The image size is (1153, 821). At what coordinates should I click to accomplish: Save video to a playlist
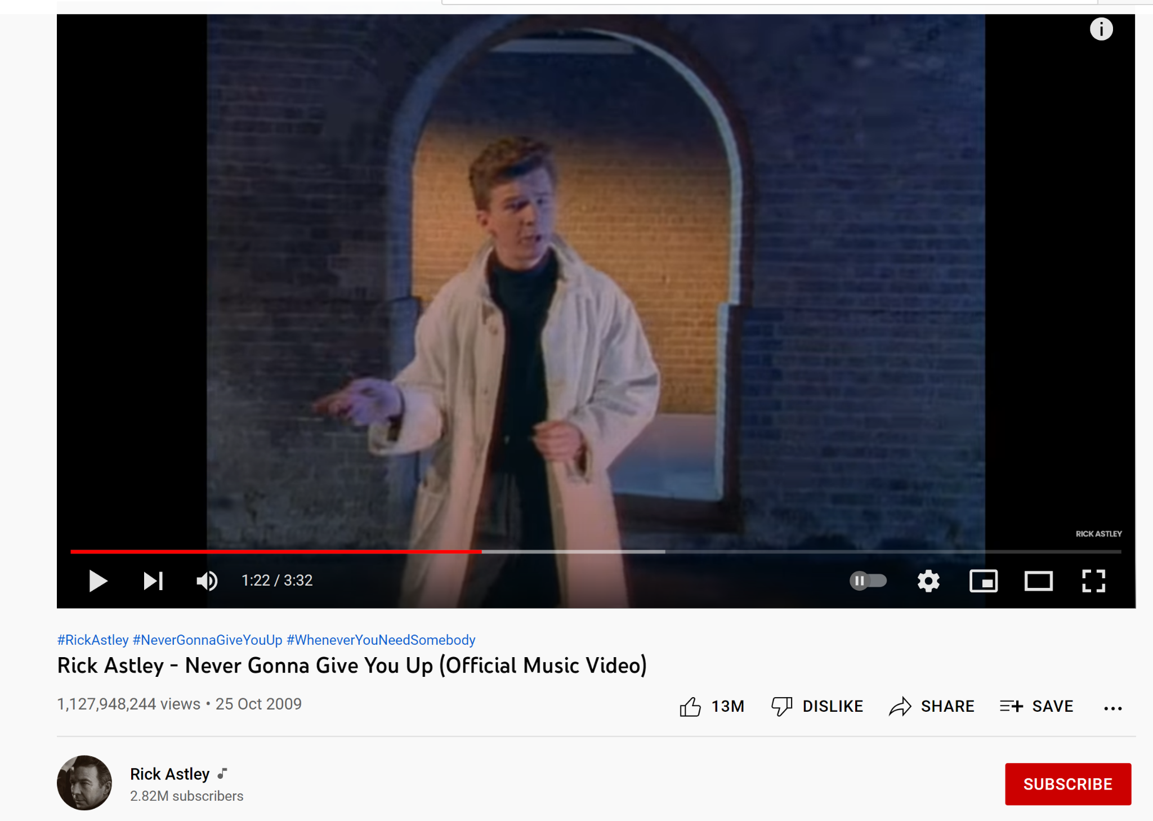1036,706
